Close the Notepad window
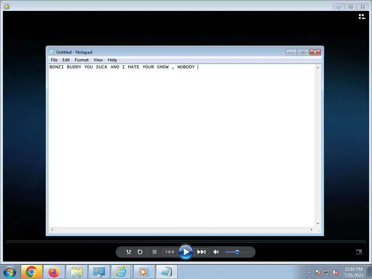The height and width of the screenshot is (279, 372). click(315, 52)
